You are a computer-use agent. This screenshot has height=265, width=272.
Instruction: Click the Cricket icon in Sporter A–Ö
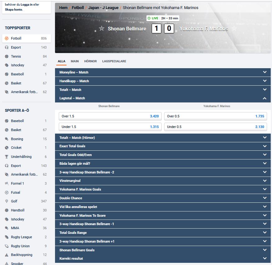(7, 148)
